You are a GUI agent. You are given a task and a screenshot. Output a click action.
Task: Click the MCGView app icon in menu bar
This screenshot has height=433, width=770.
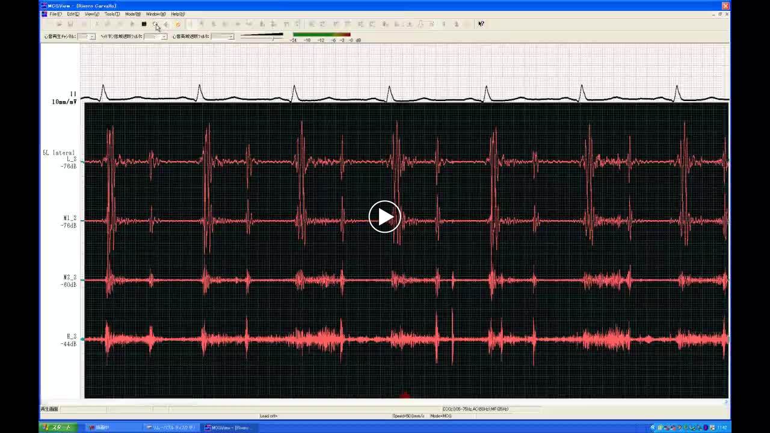click(44, 14)
